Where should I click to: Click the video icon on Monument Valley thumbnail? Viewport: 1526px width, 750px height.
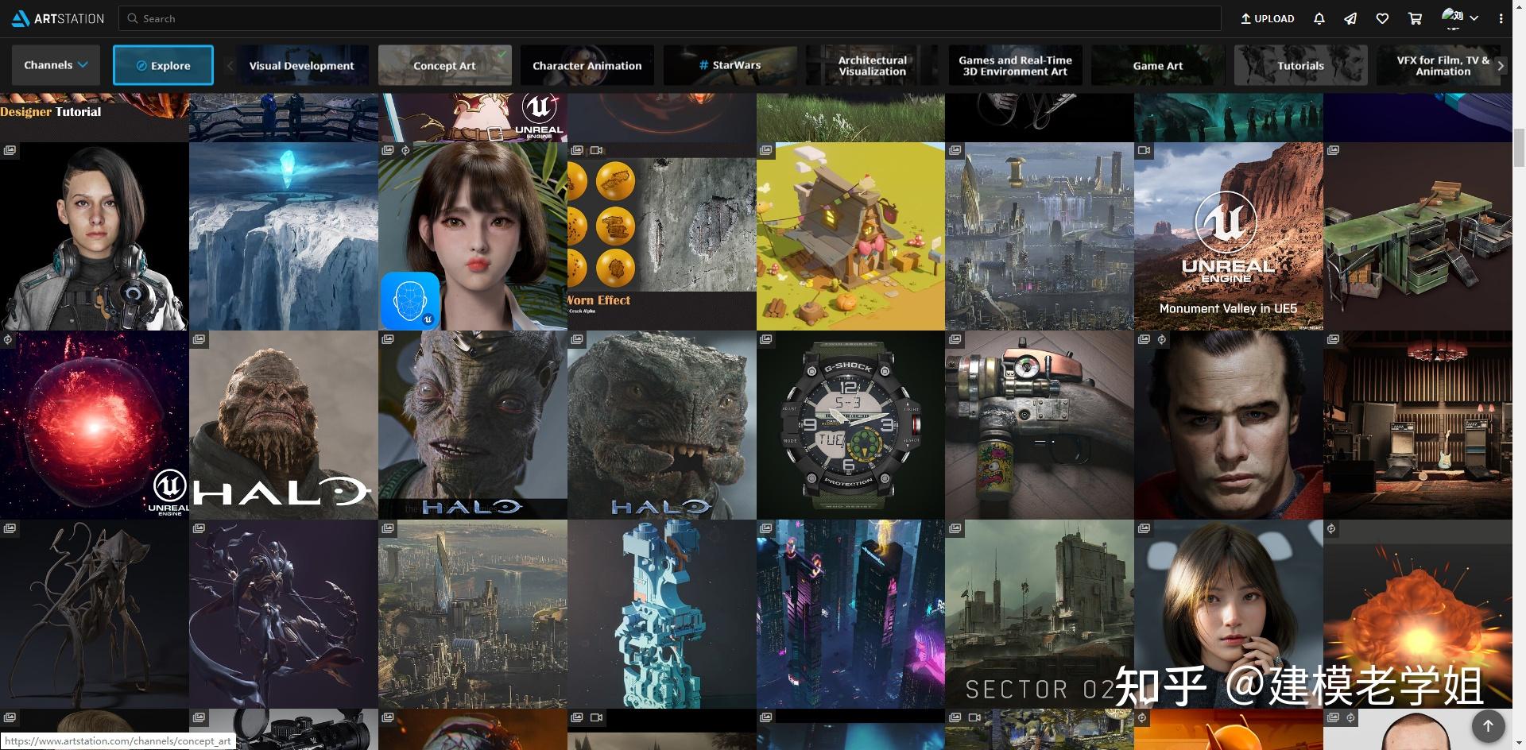[x=1144, y=150]
